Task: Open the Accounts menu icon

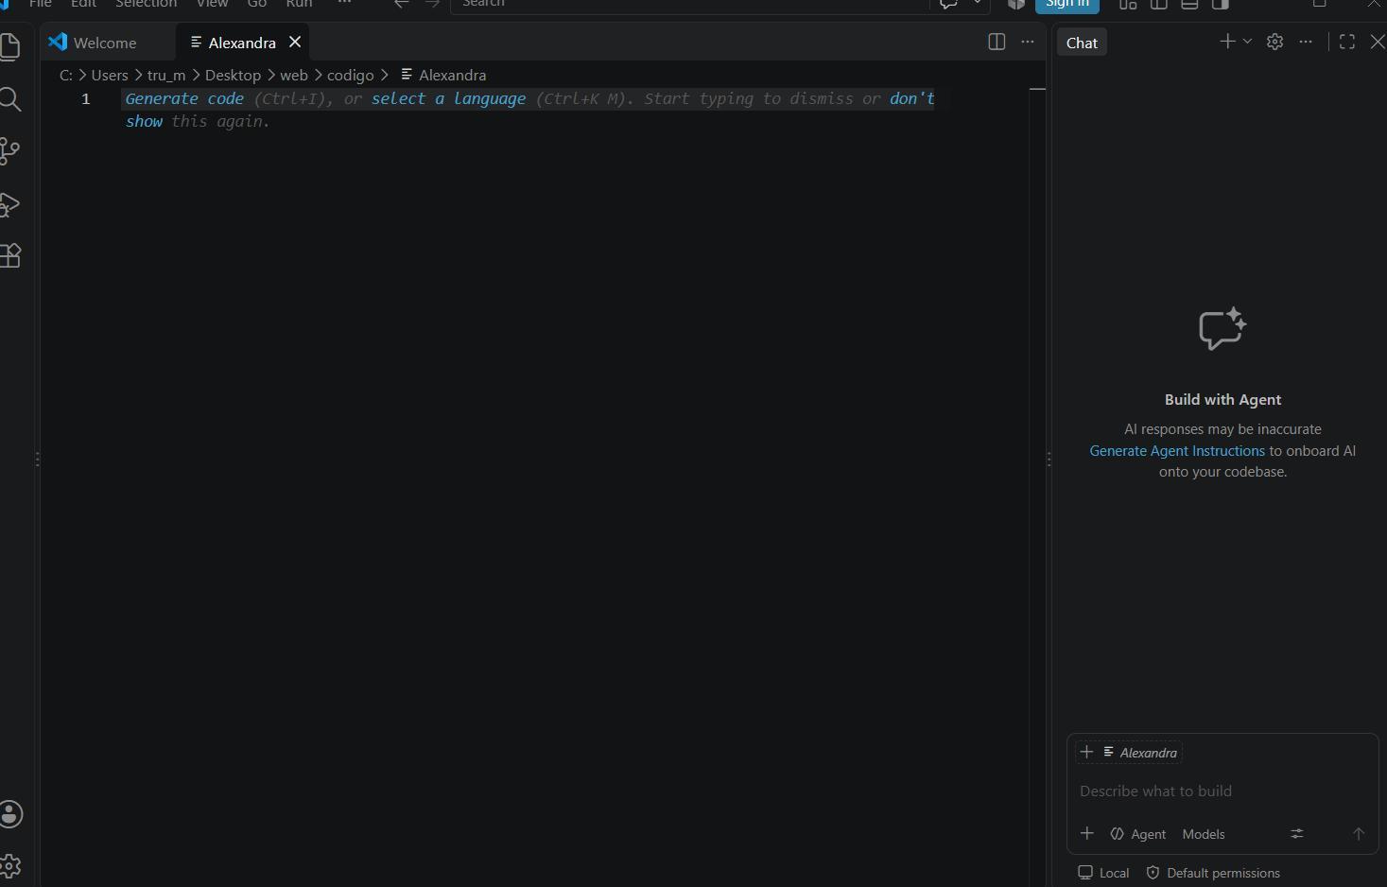Action: pos(10,814)
